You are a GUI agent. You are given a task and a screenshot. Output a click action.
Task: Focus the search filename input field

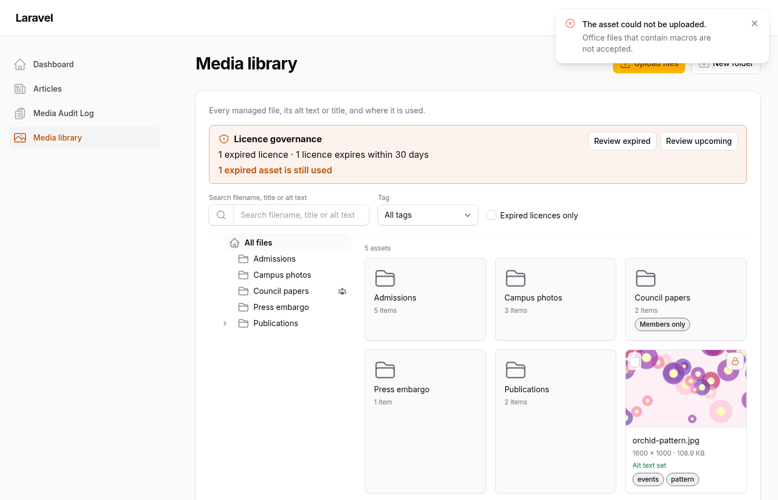pos(301,215)
